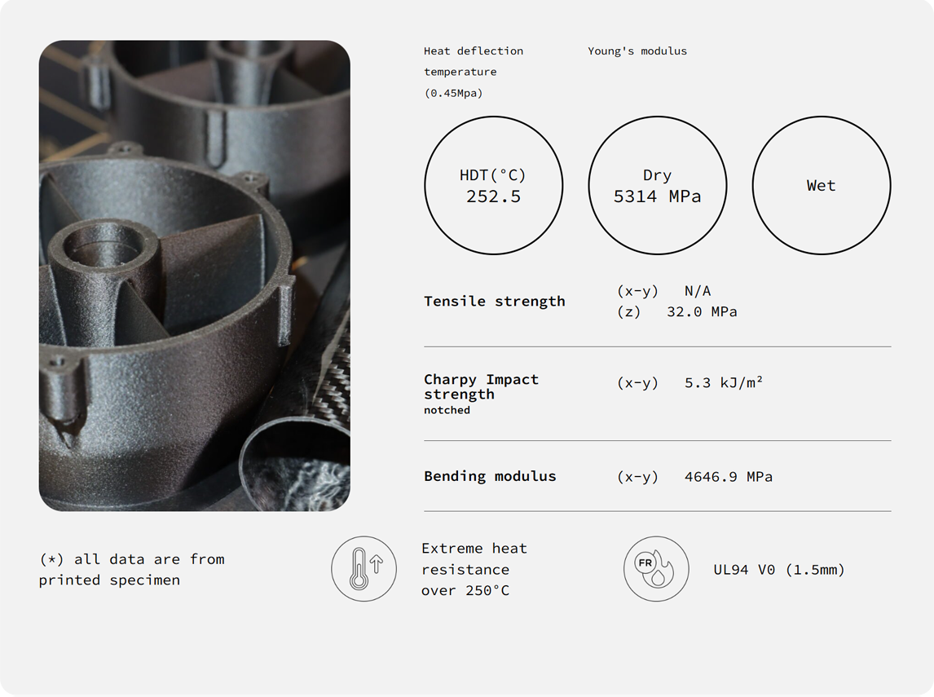Click the thermometer heat resistance icon

[363, 569]
